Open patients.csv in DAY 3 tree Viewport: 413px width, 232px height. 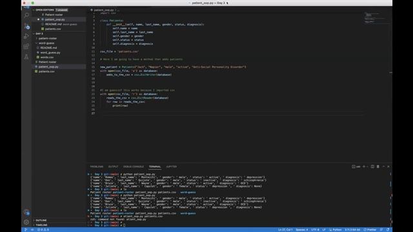(46, 72)
